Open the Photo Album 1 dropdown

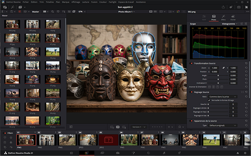pos(126,12)
